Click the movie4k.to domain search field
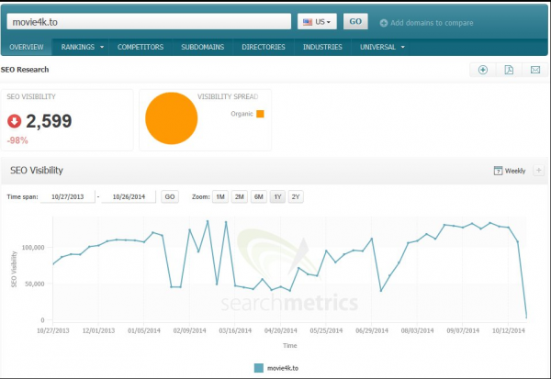Image resolution: width=551 pixels, height=379 pixels. coord(149,22)
